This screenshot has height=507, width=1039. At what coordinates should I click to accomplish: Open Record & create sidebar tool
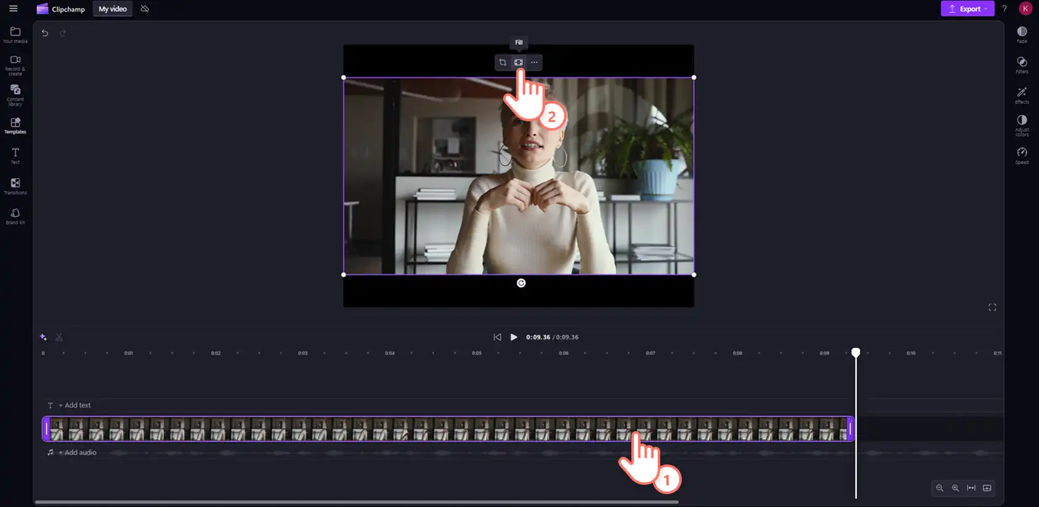[15, 65]
